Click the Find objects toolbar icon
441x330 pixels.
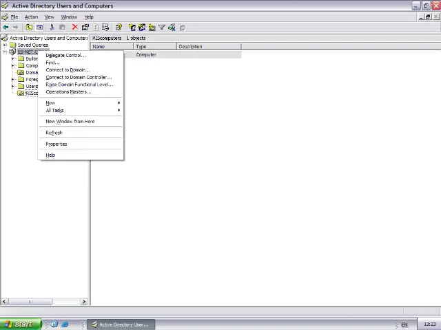pos(172,27)
